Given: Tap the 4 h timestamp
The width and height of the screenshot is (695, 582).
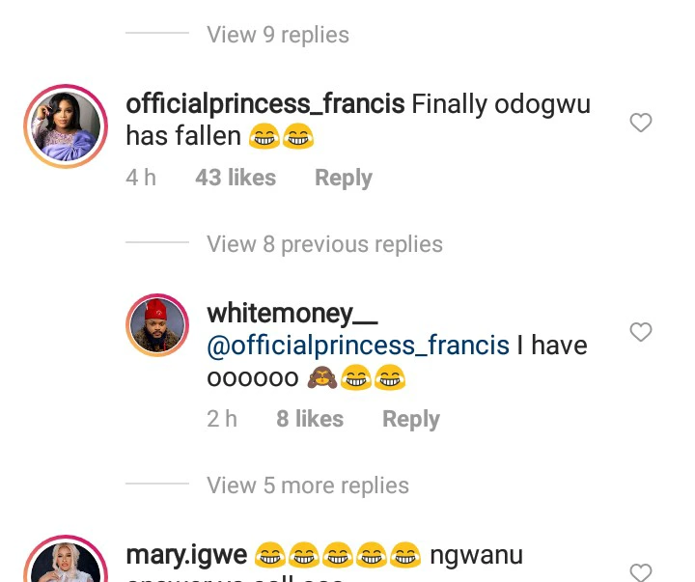Looking at the screenshot, I should click(141, 179).
